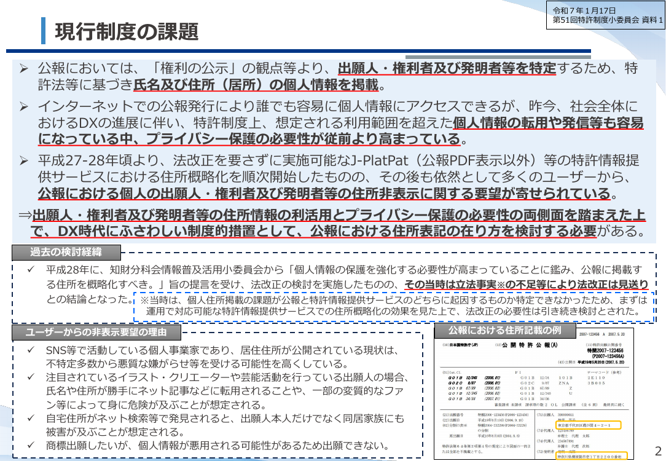The image size is (666, 461).
Task: Click the arrow bullet before インターネットでの公報発行
Action: tap(24, 106)
